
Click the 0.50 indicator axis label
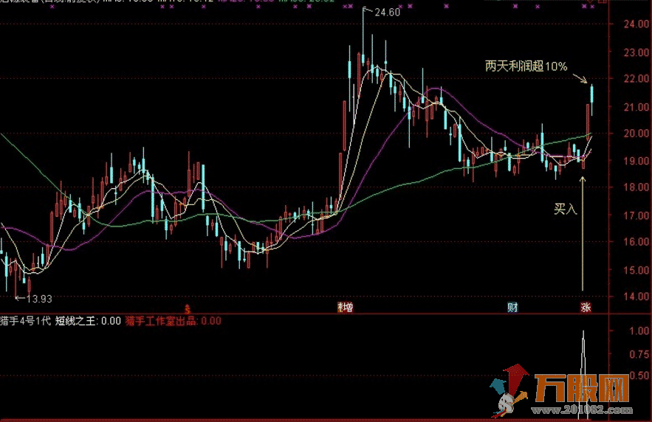pyautogui.click(x=639, y=376)
